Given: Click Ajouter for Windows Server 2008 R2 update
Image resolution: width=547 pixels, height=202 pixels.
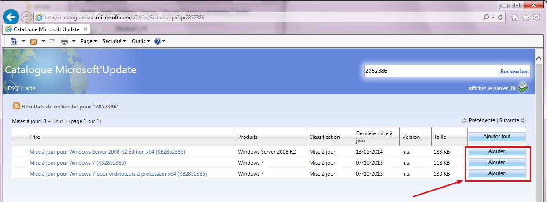Looking at the screenshot, I should (x=496, y=151).
